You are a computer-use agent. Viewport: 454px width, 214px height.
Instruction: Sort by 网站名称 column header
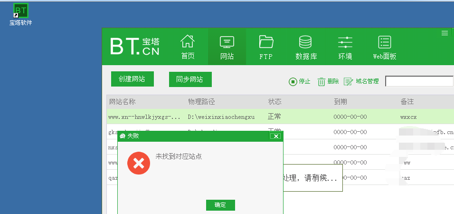coord(122,102)
